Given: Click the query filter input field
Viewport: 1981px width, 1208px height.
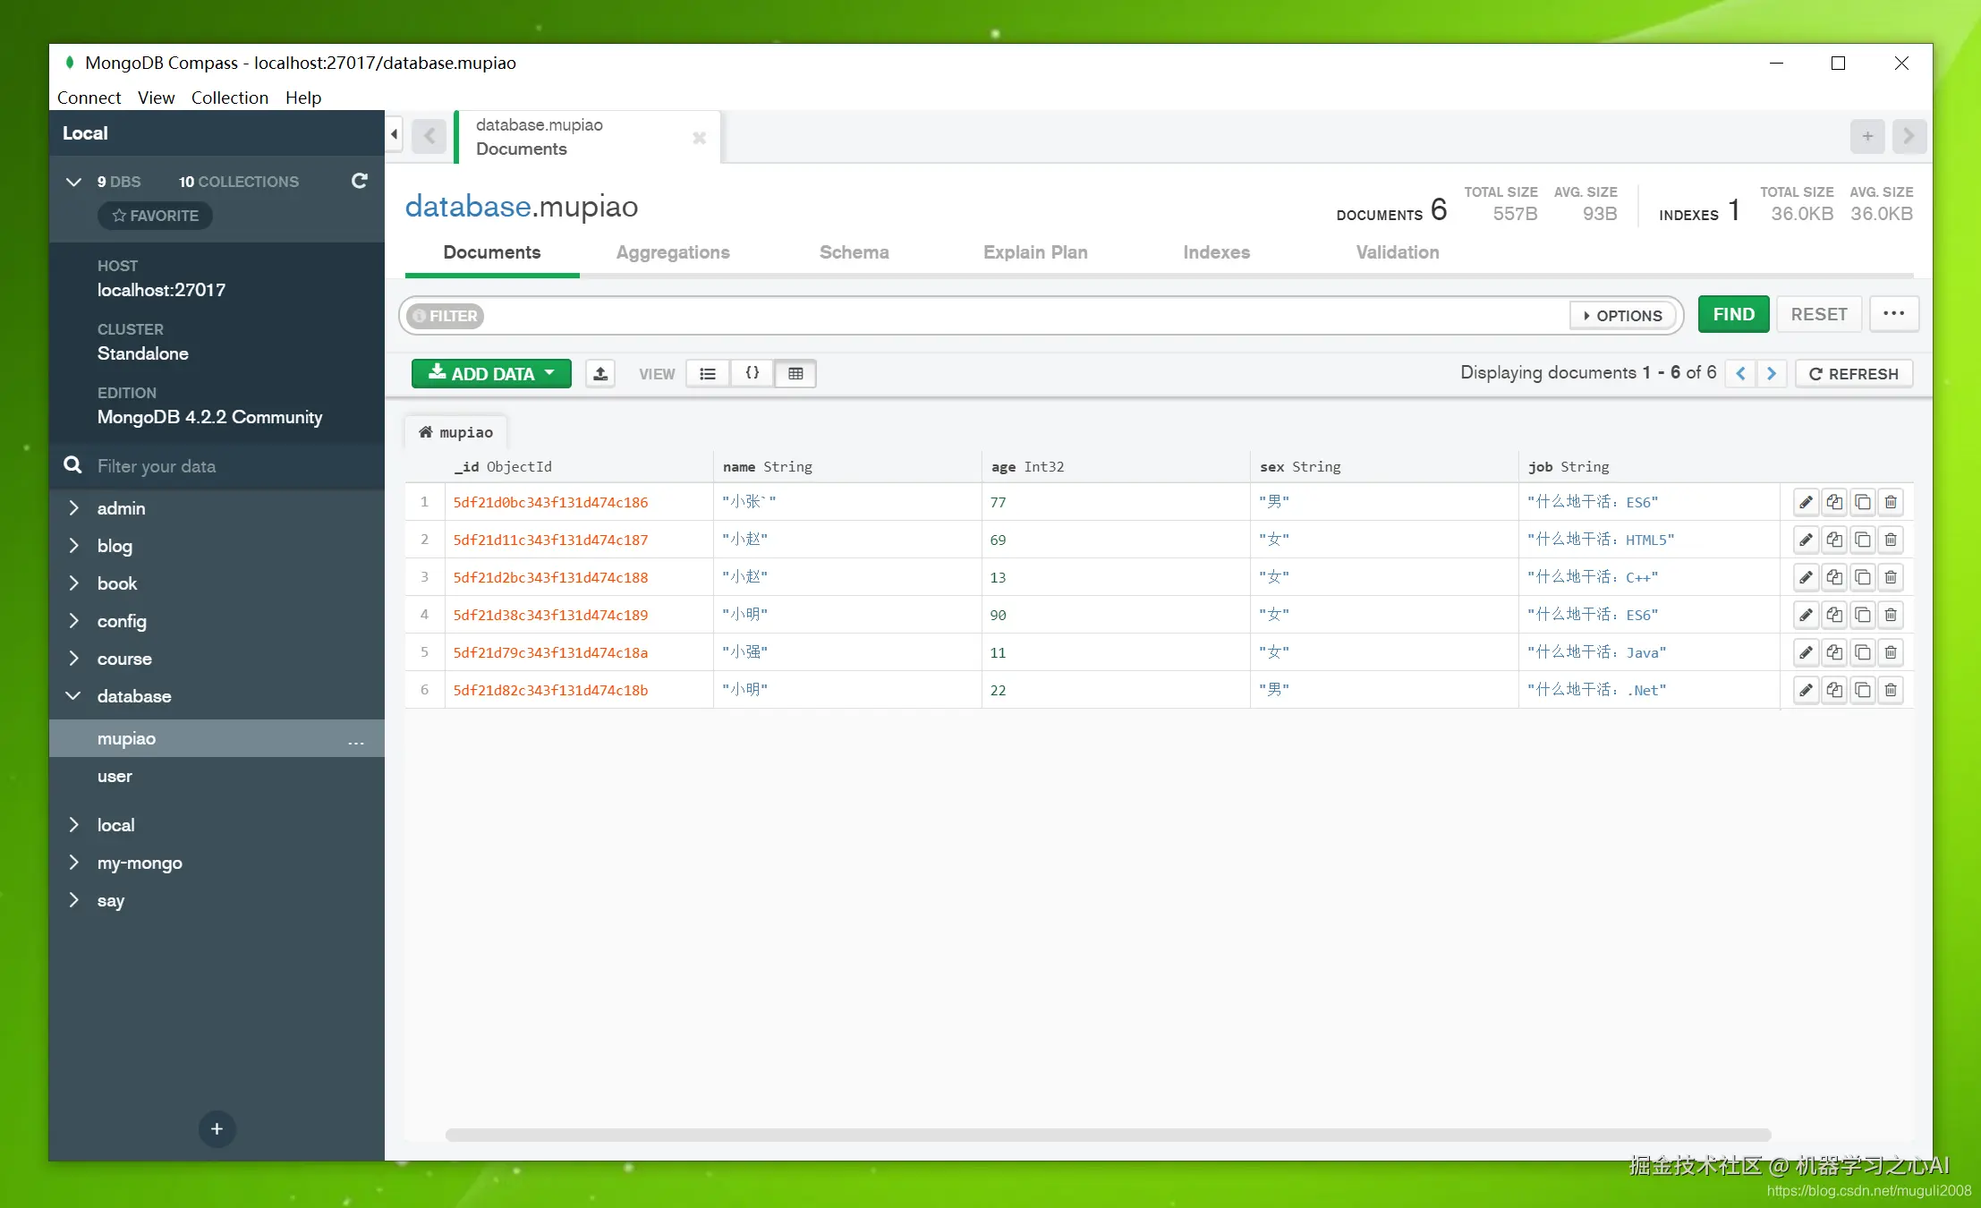Looking at the screenshot, I should click(1020, 316).
